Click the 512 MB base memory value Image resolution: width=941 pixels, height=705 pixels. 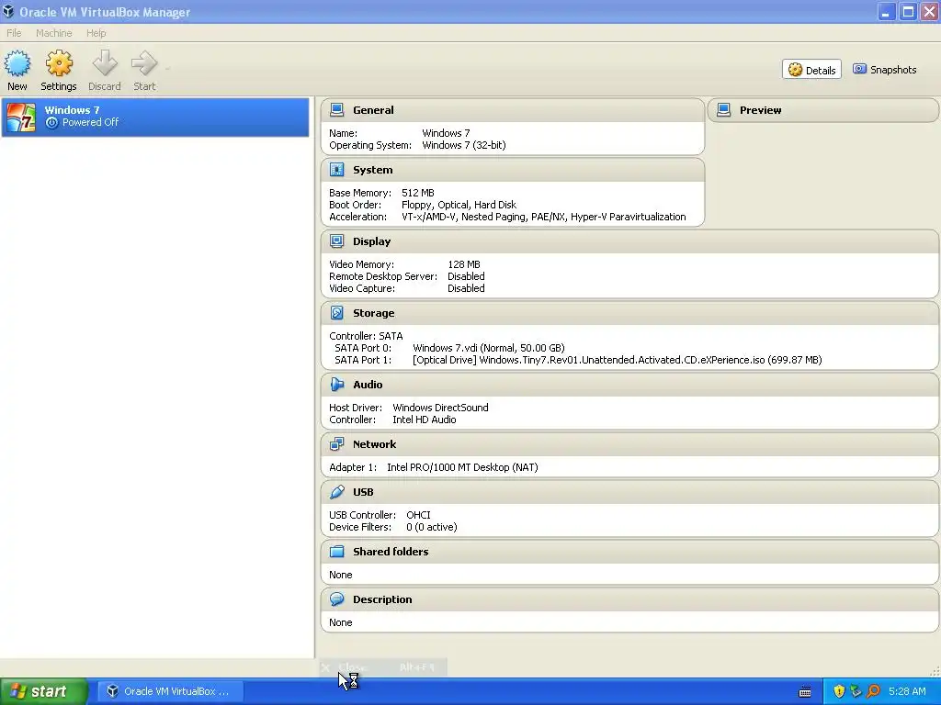(x=418, y=193)
